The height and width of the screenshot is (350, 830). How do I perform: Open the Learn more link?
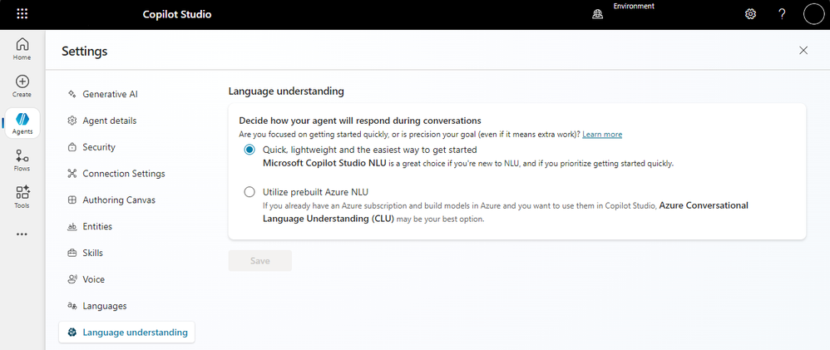pos(602,134)
